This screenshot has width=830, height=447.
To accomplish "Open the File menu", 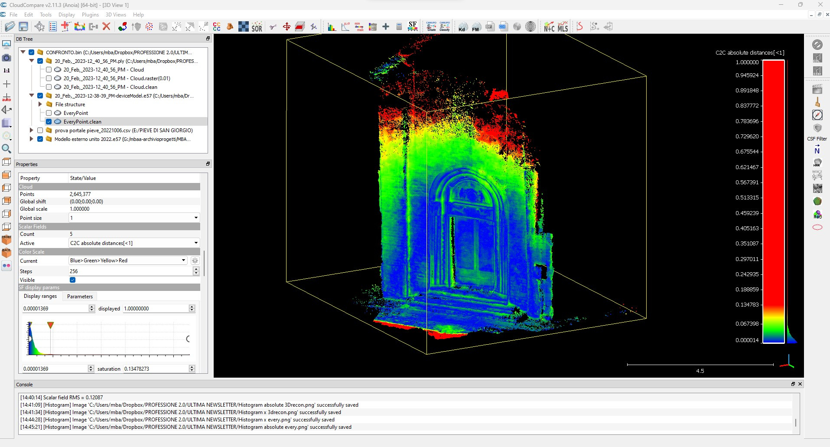I will 13,14.
